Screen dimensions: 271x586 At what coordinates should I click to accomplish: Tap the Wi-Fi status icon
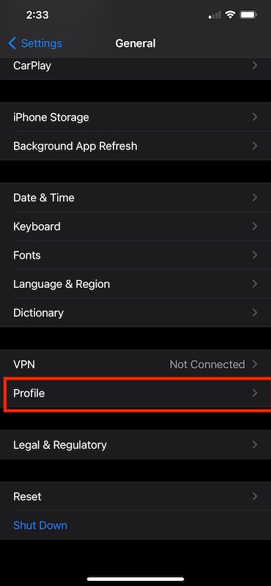pos(230,15)
